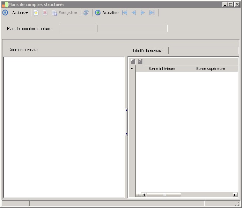
Task: Click the grid's horizontal scrollbar right arrow
Action: point(235,195)
